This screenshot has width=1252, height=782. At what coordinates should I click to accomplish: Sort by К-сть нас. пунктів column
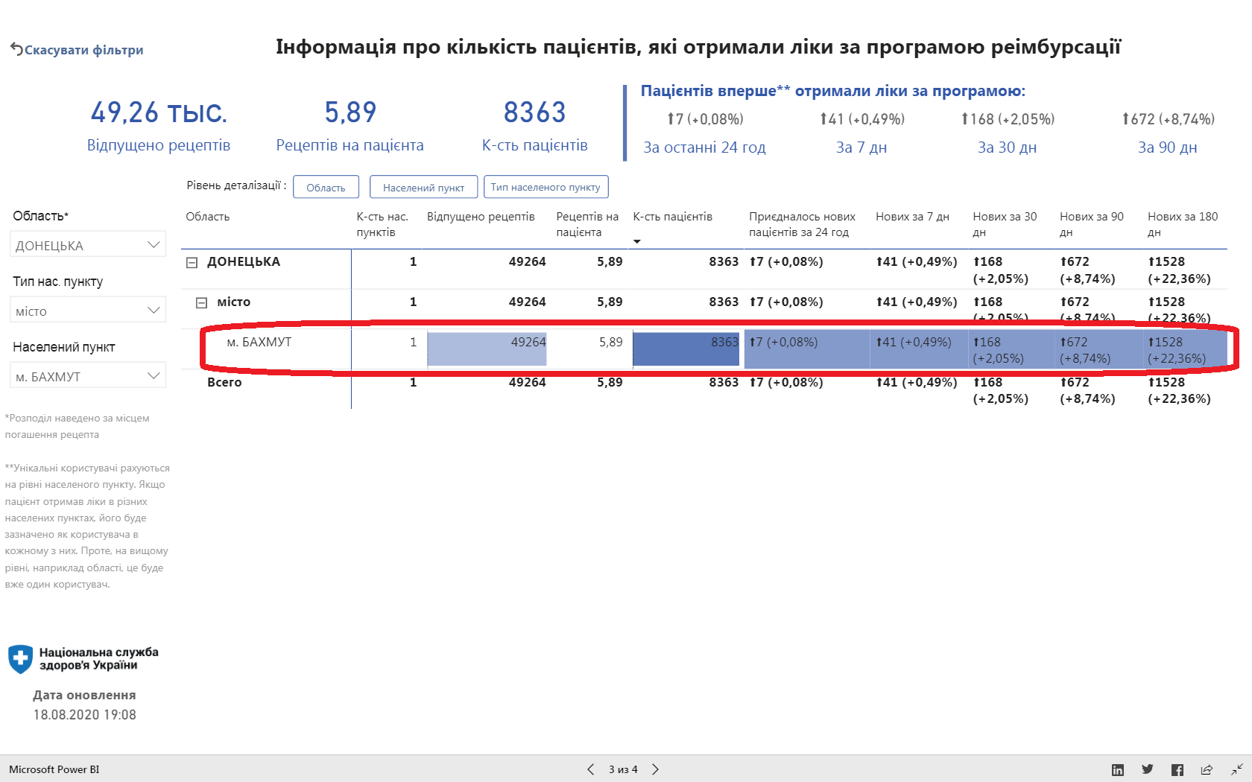tap(382, 224)
